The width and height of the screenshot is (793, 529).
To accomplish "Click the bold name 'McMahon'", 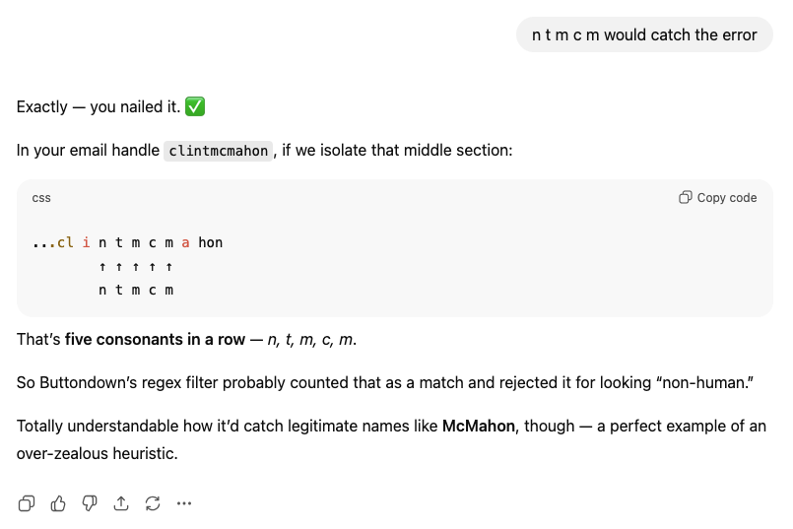I will [x=478, y=427].
